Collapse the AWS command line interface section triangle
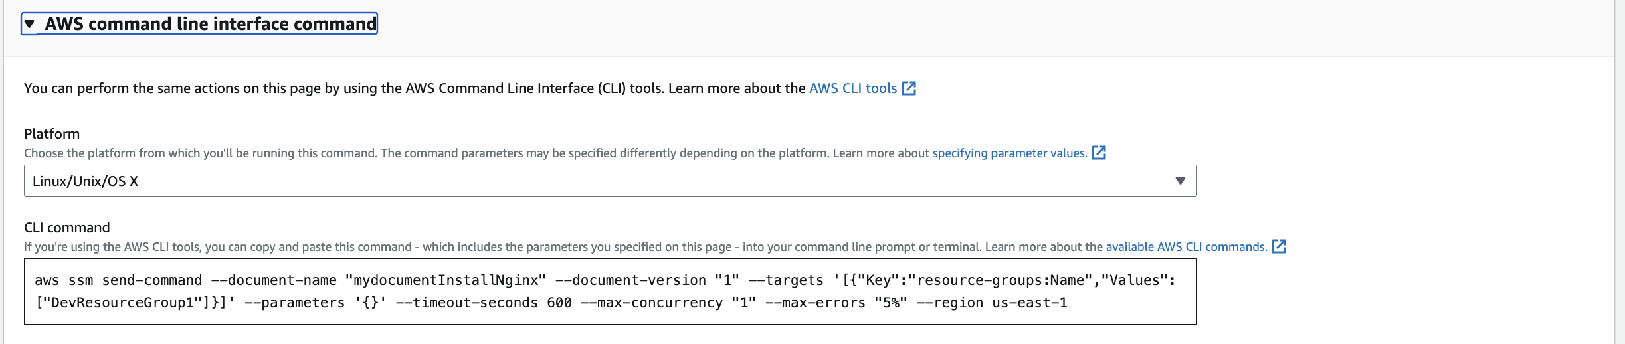Viewport: 1625px width, 344px height. [x=29, y=24]
